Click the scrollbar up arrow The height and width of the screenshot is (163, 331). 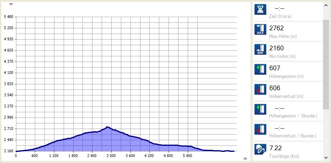tap(326, 5)
